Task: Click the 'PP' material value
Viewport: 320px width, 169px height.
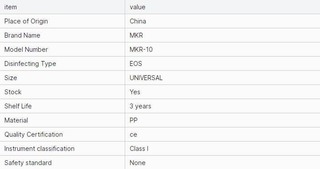Action: pos(134,120)
